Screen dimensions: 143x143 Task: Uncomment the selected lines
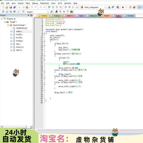point(77,7)
